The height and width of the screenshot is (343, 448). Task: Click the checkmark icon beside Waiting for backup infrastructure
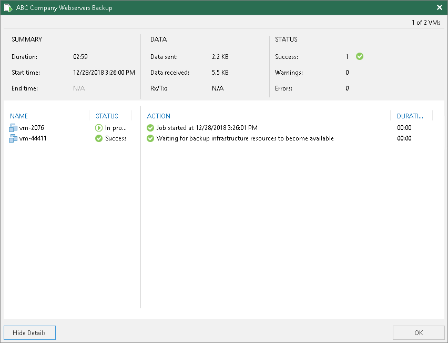[150, 138]
